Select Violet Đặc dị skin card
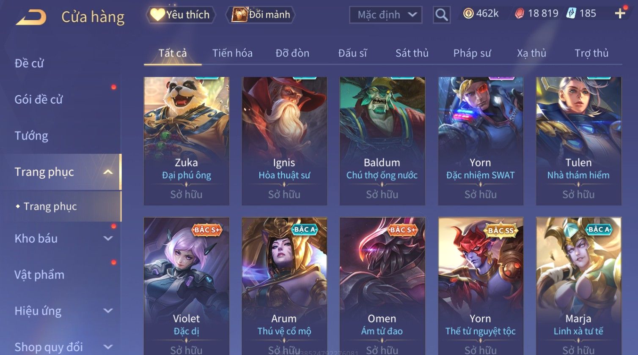 187,286
